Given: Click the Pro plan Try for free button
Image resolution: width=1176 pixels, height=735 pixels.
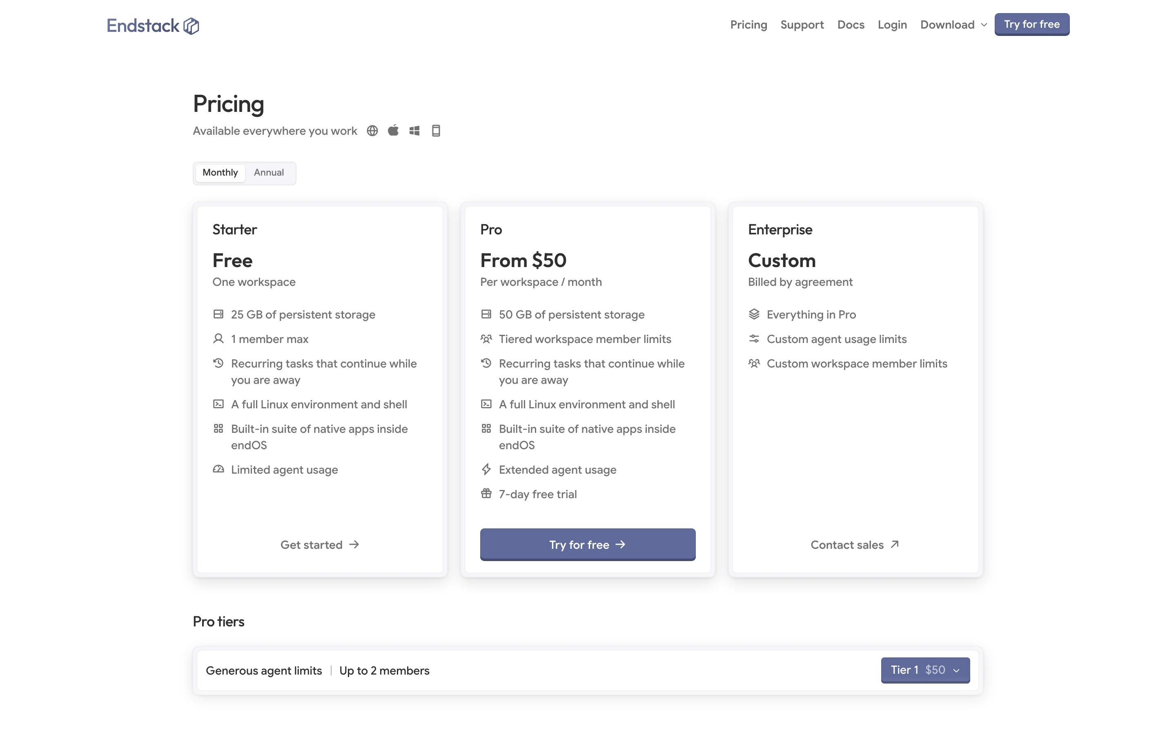Looking at the screenshot, I should pos(588,544).
